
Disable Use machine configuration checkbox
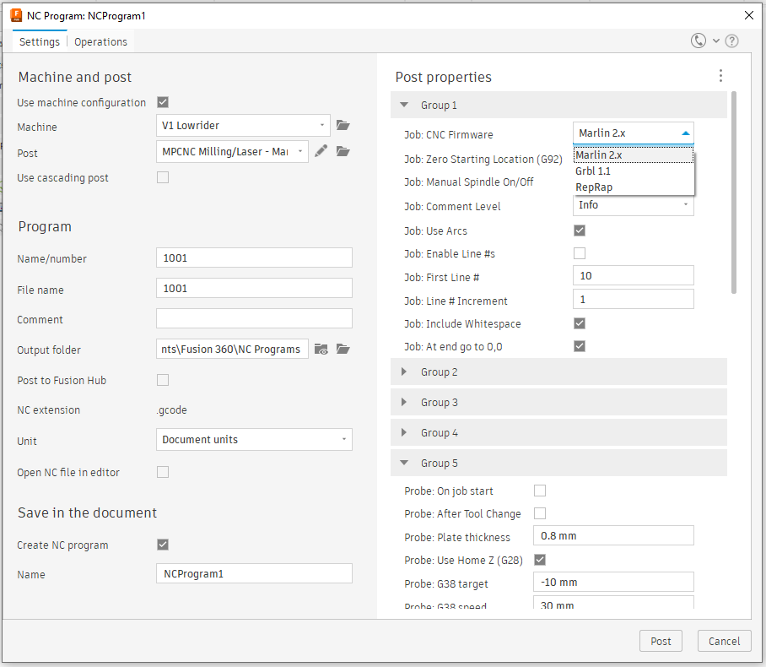[x=163, y=102]
